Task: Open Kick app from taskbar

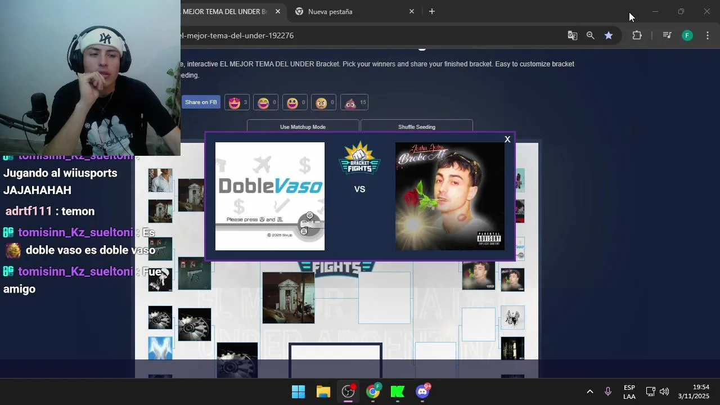Action: [x=398, y=391]
